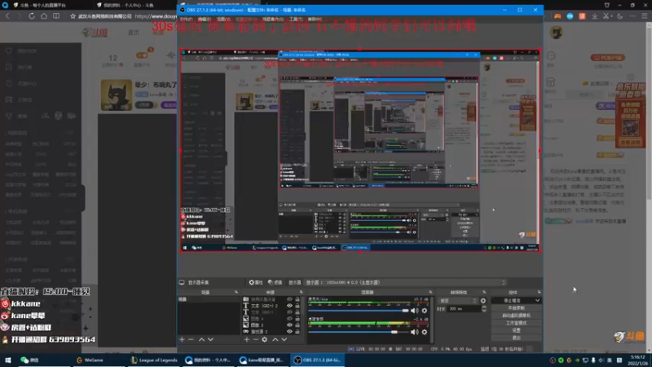Click 启动虚拟摄像机 virtual camera button
This screenshot has width=652, height=367.
tap(517, 316)
